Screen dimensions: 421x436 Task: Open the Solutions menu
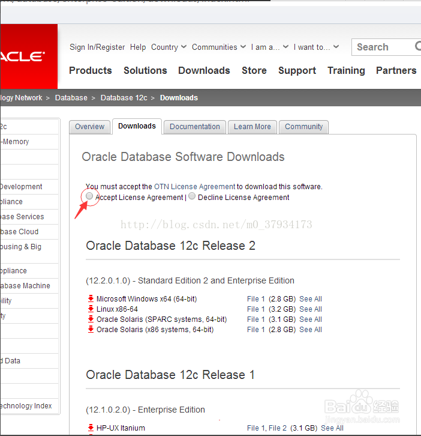pyautogui.click(x=145, y=70)
